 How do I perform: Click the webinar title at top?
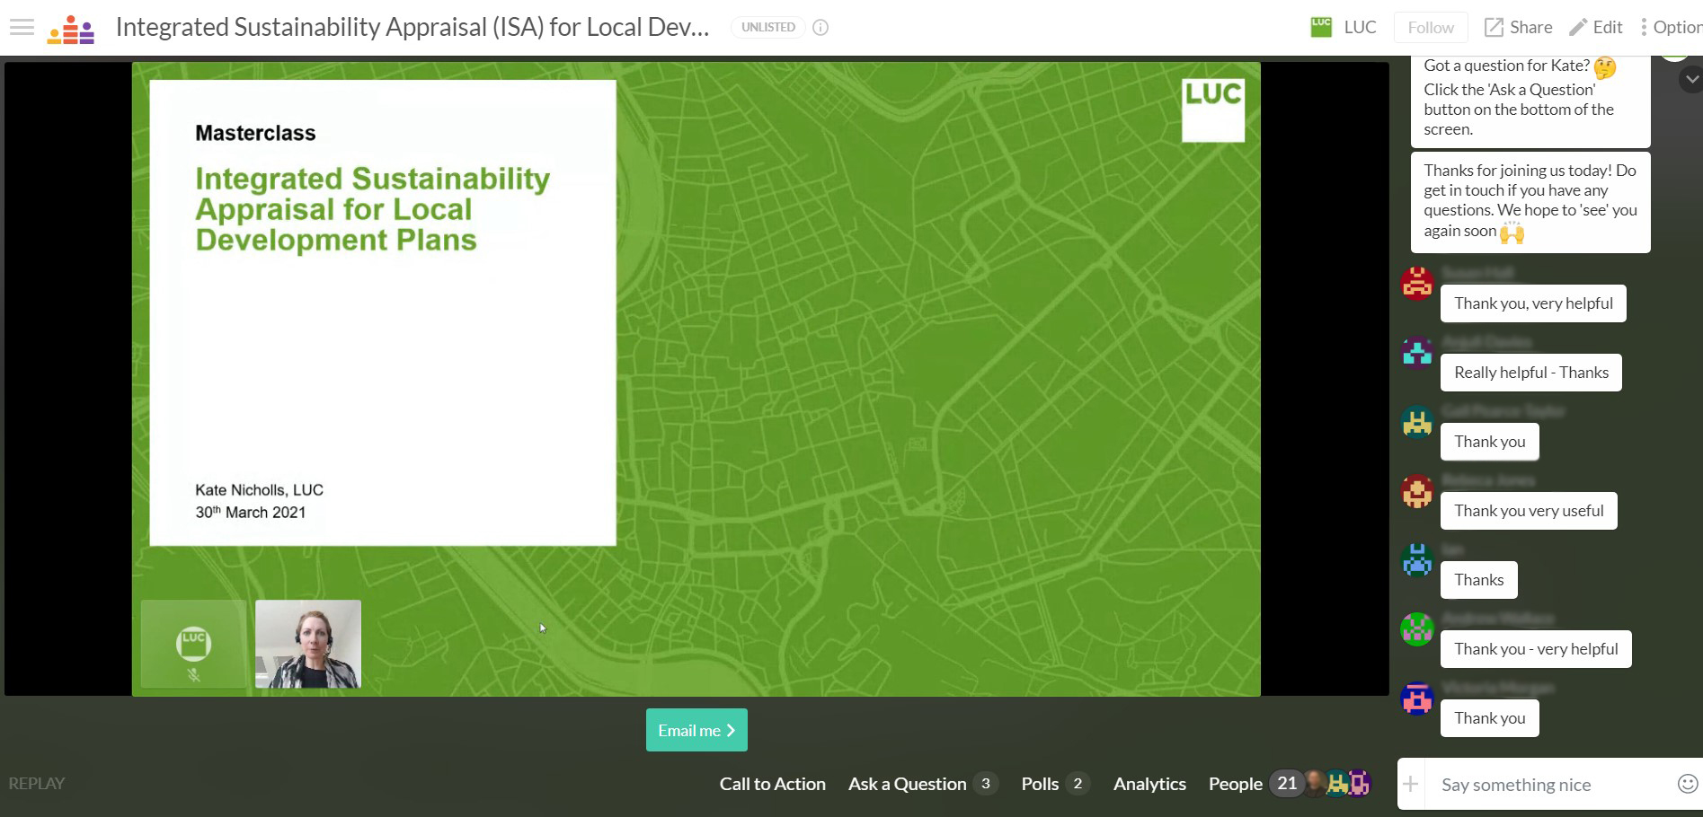point(412,27)
